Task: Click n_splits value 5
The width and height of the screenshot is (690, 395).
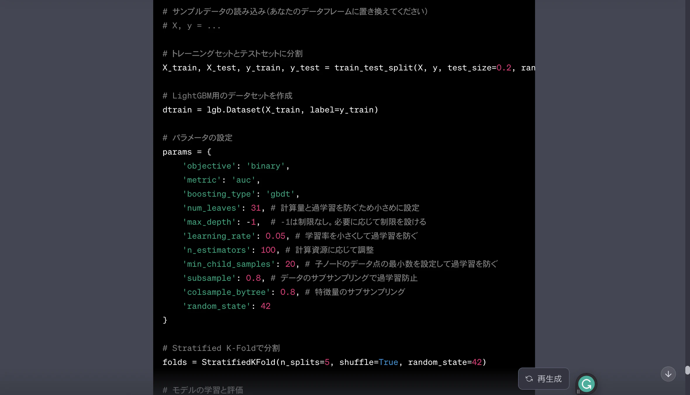Action: point(327,362)
